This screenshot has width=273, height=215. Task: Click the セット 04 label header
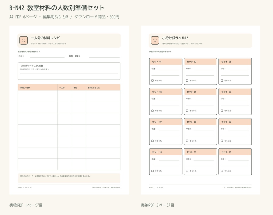click(x=166, y=92)
